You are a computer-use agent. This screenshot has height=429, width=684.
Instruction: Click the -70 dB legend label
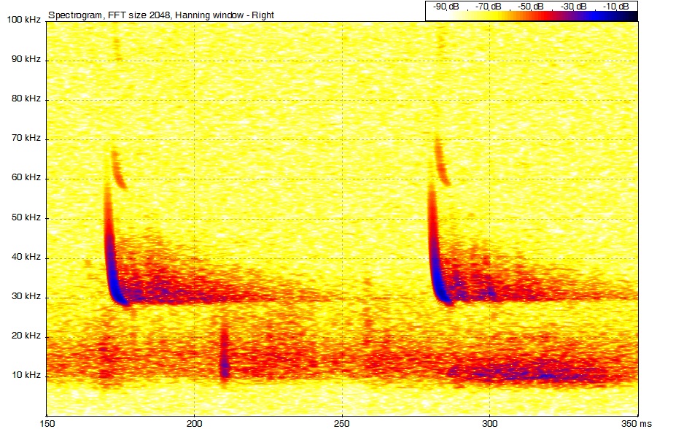click(x=488, y=7)
